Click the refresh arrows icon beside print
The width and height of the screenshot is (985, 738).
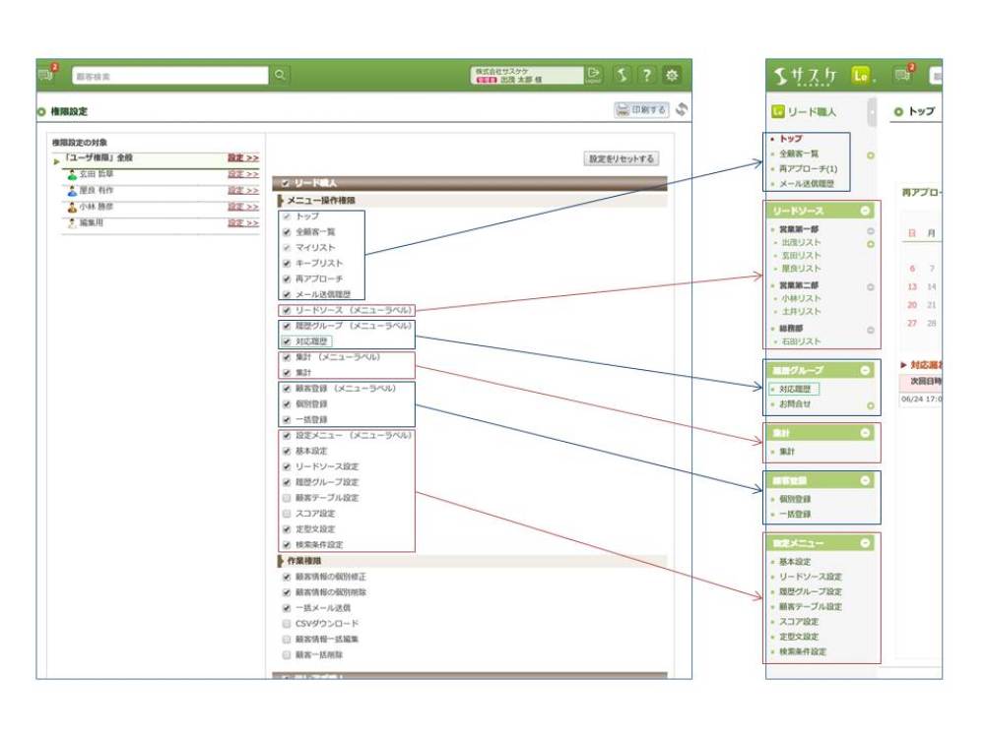point(681,110)
